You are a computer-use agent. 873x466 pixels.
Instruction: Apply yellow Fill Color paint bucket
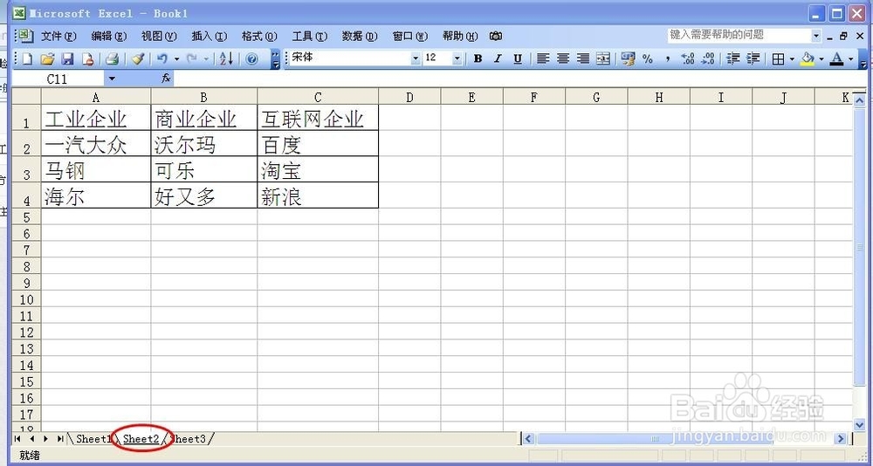pos(808,58)
